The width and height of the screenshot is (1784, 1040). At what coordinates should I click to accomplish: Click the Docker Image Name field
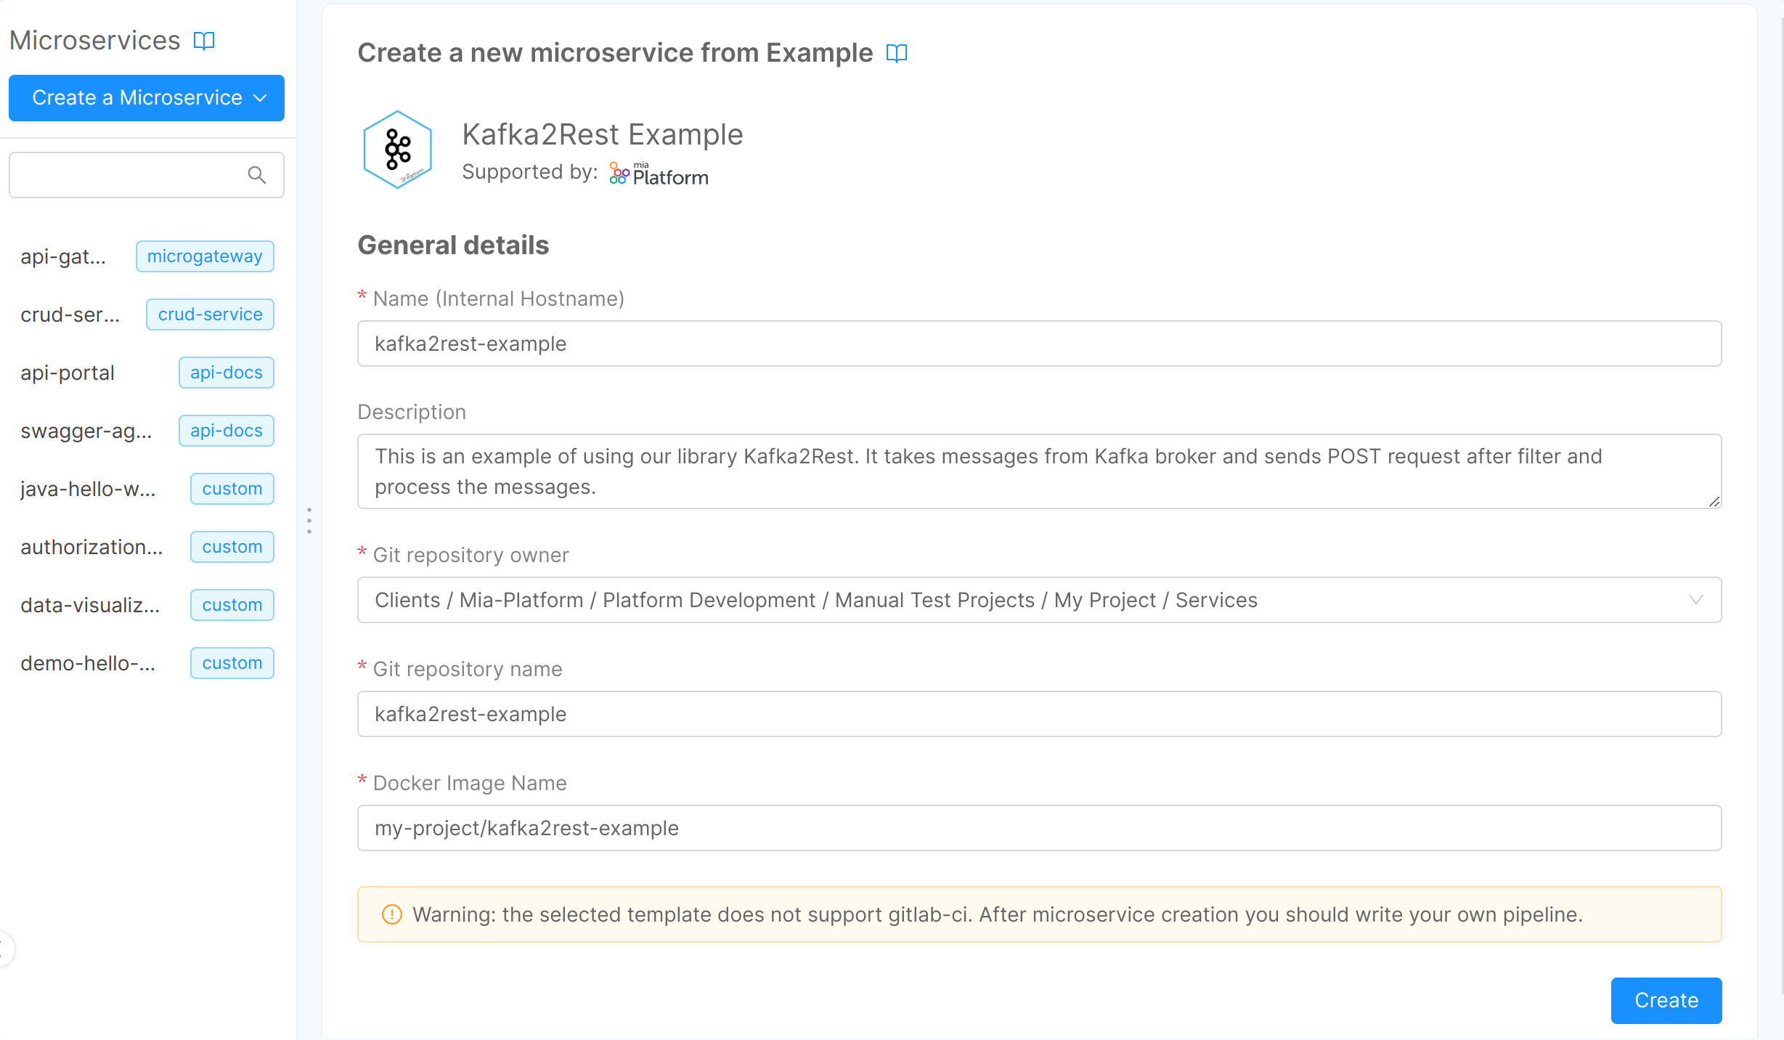pyautogui.click(x=1038, y=828)
